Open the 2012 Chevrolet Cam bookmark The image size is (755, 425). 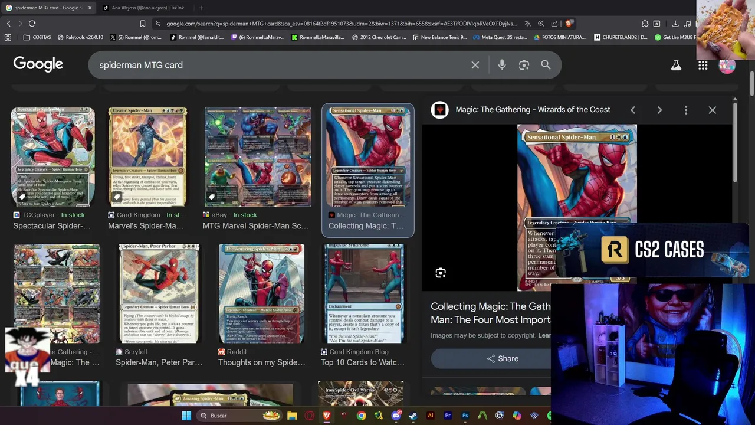379,37
